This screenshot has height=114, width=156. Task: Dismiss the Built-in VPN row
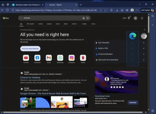point(144,48)
